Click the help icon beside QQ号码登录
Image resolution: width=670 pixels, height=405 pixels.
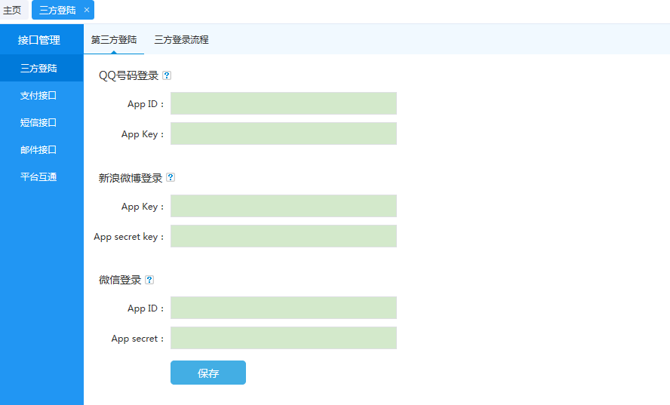tap(167, 75)
